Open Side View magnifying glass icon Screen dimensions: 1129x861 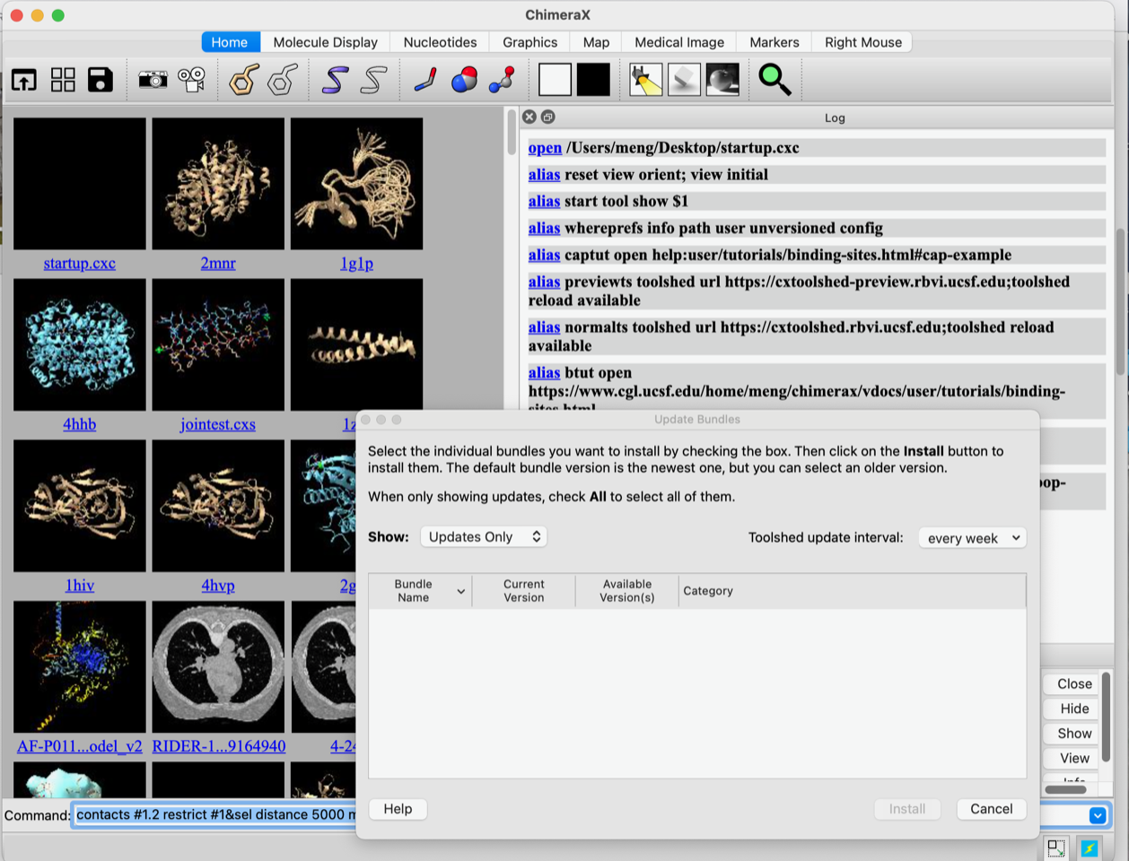[775, 80]
